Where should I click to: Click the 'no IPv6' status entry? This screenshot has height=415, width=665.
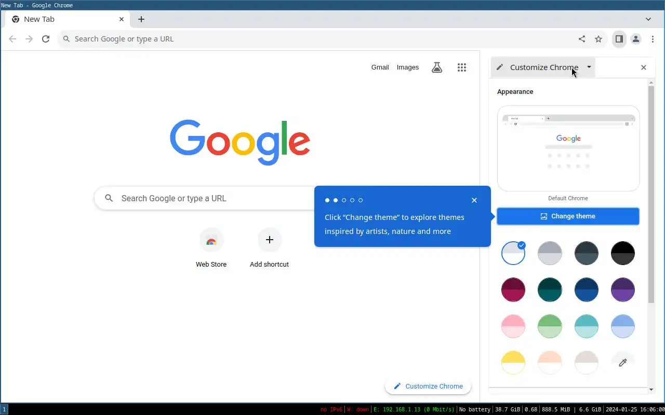[331, 409]
